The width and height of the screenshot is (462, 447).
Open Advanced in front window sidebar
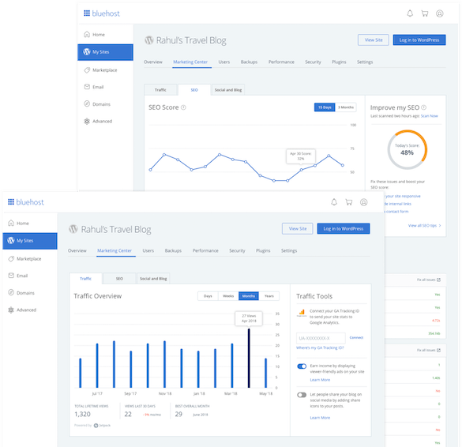tap(22, 310)
